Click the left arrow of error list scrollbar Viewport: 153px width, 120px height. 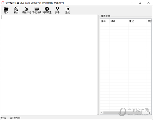102,113
